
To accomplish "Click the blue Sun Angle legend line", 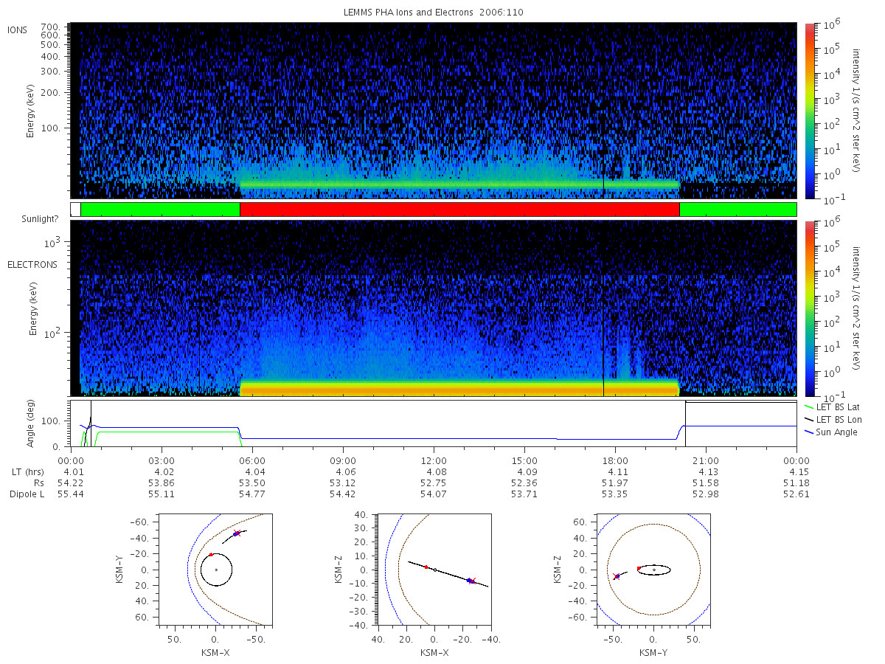I will pyautogui.click(x=809, y=432).
